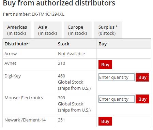
Task: Switch to the Americas (In stock) tab
Action: 17,30
